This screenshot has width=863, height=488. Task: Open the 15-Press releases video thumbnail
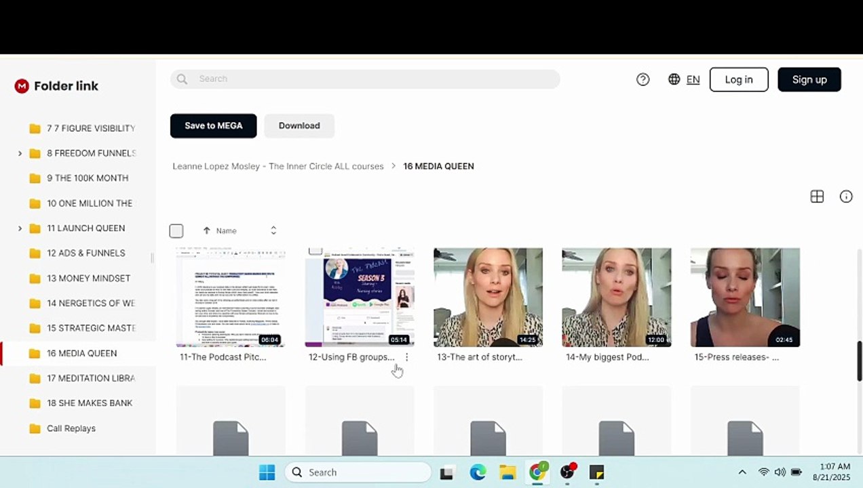click(745, 298)
